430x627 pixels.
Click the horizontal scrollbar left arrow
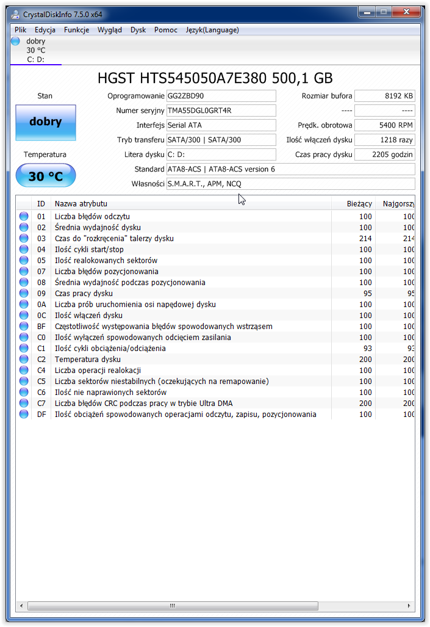[21, 606]
